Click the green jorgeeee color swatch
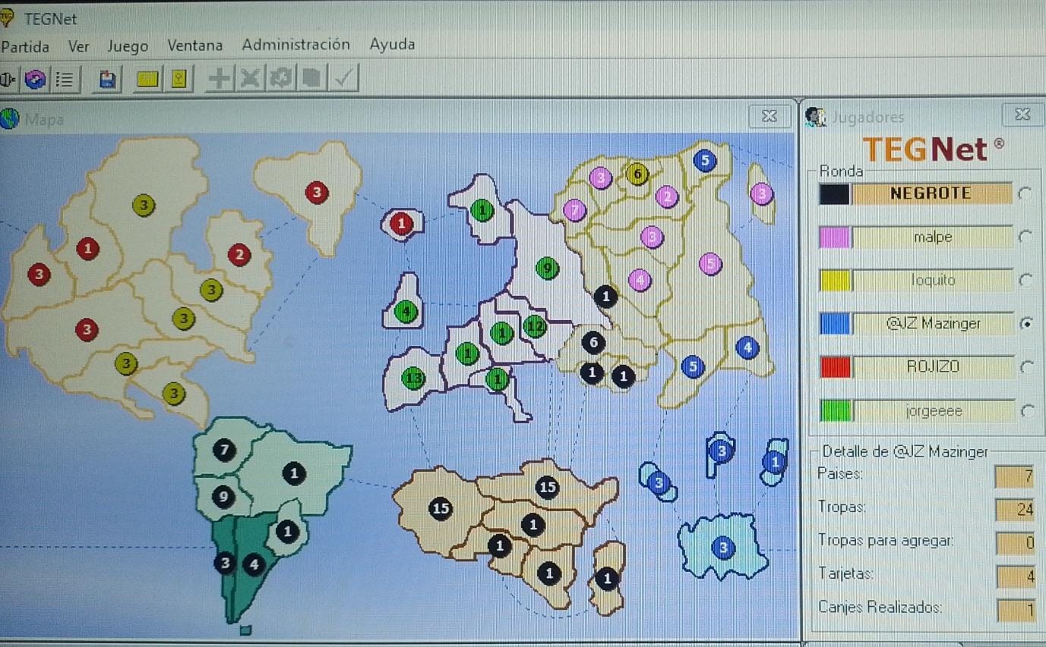The image size is (1046, 647). [836, 412]
